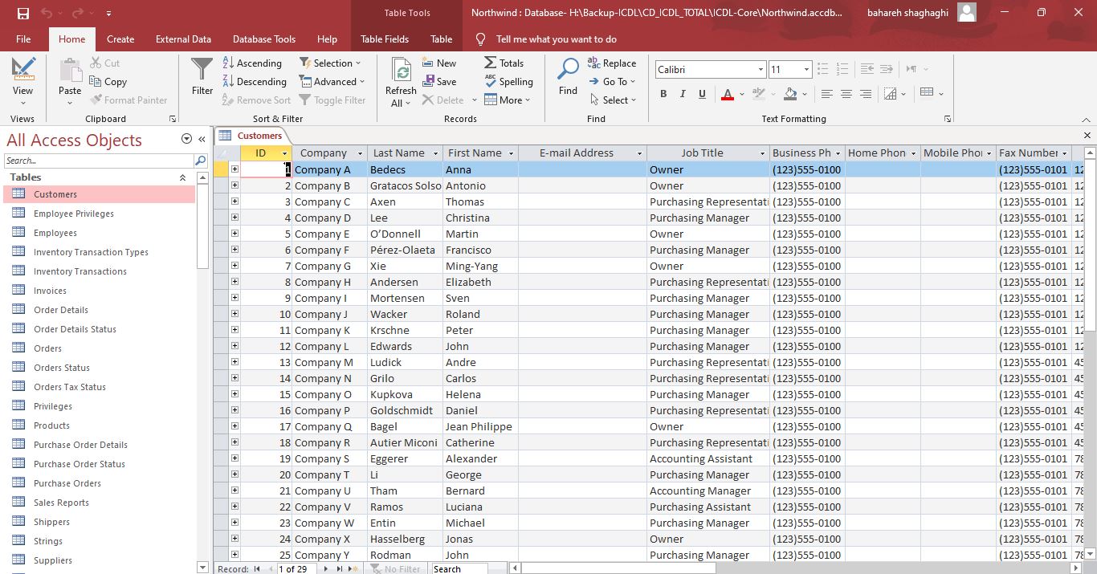Screen dimensions: 1097x574
Task: Click the bullets list icon
Action: coord(822,69)
